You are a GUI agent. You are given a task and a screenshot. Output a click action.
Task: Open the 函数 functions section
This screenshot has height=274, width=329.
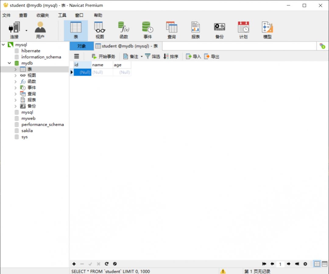[x=124, y=30]
